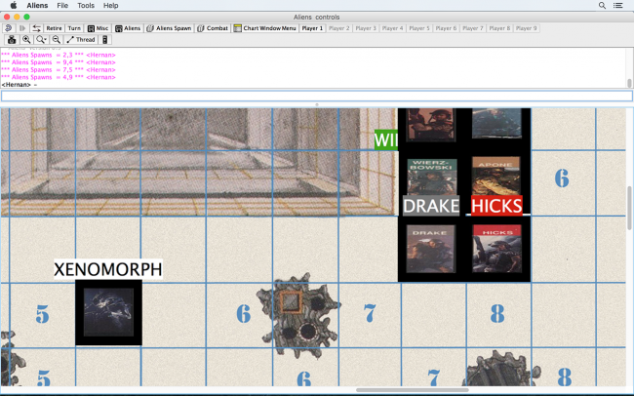Click the chat input field
Screen dimensions: 634x396
pyautogui.click(x=316, y=96)
